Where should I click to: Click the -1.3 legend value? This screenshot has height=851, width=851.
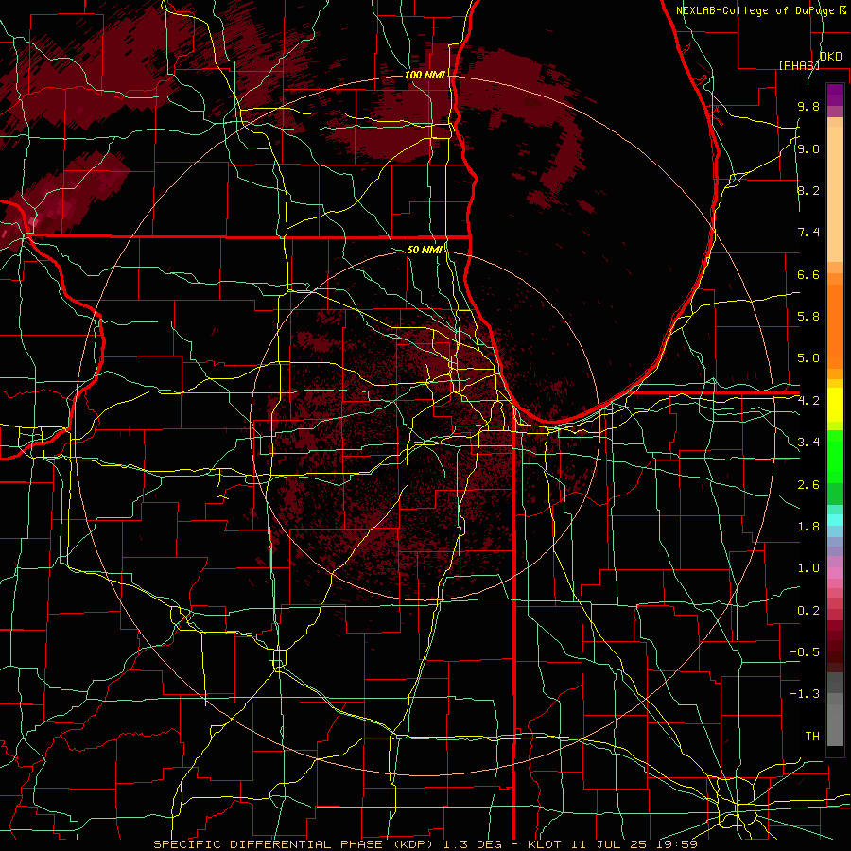tap(805, 694)
